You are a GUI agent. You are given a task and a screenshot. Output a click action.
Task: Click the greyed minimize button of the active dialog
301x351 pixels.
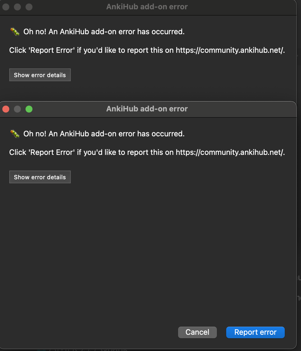(x=17, y=109)
